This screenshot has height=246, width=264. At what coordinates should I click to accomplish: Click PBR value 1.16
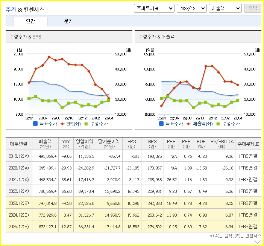[x=188, y=180]
